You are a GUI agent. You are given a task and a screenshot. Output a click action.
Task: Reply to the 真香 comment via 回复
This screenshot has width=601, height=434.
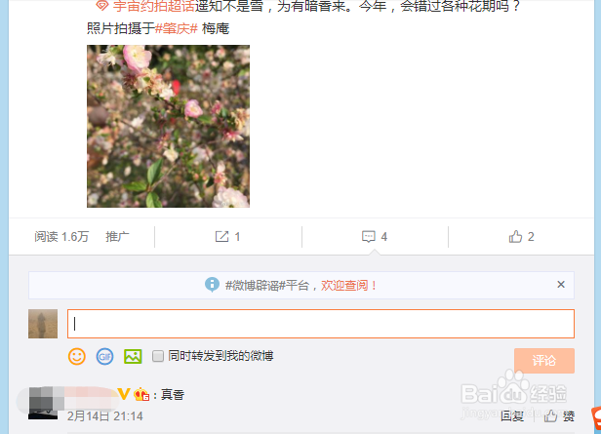tap(512, 416)
